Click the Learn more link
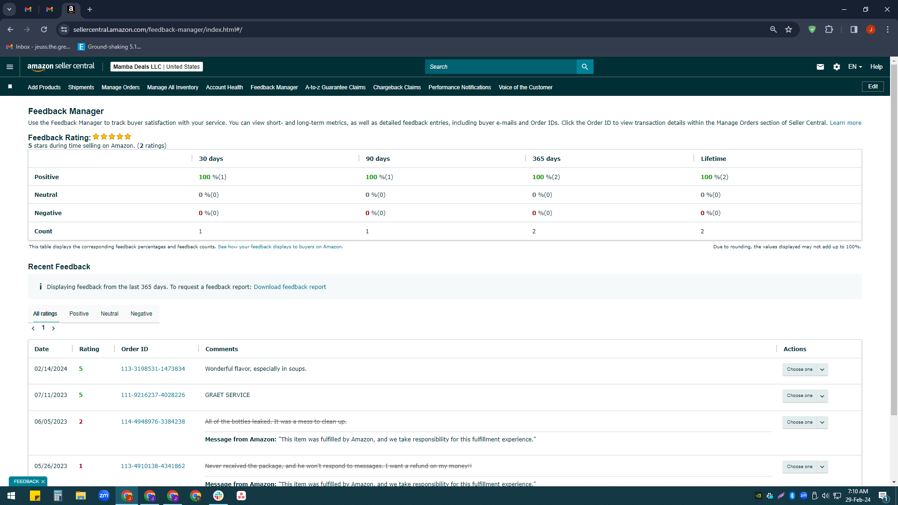 846,123
